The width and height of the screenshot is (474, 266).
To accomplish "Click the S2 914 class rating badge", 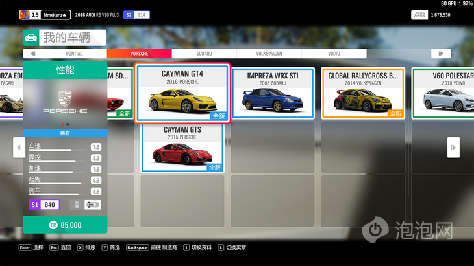I will coord(136,15).
